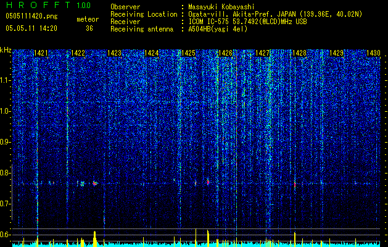Click the 1424 time marker
The width and height of the screenshot is (388, 247).
coord(152,53)
